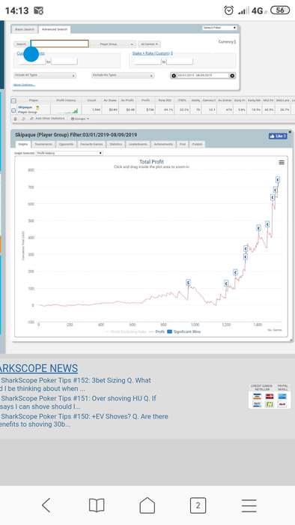The width and height of the screenshot is (295, 525).
Task: Click the More Options link
Action: coord(24,85)
